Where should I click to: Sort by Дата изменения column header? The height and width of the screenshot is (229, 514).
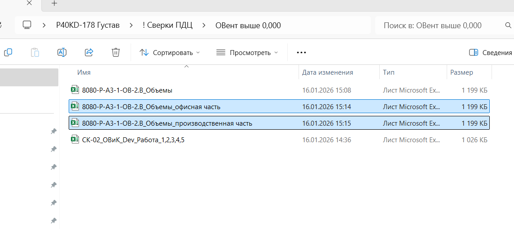328,72
